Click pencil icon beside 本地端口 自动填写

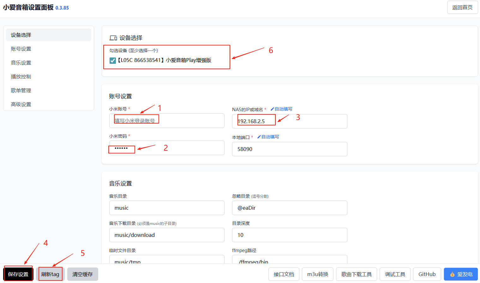pos(259,137)
